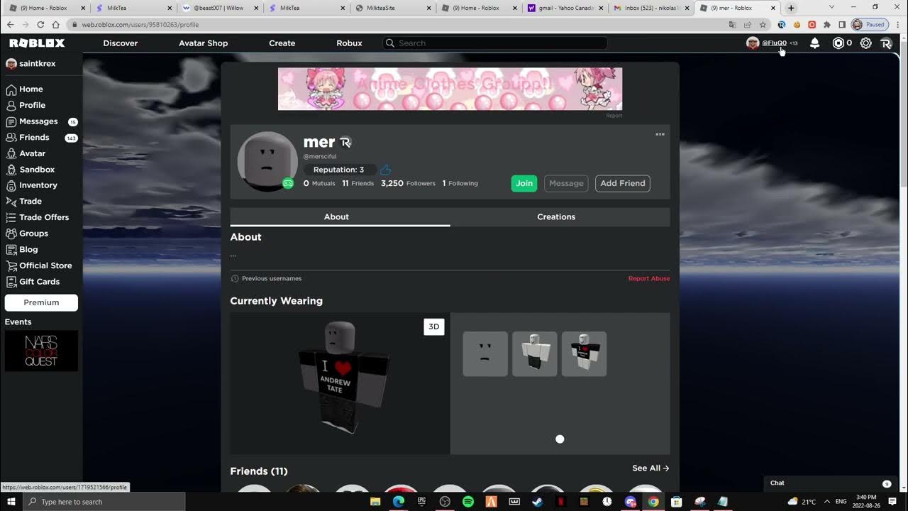908x511 pixels.
Task: Click the share page icon in address bar
Action: [x=748, y=25]
